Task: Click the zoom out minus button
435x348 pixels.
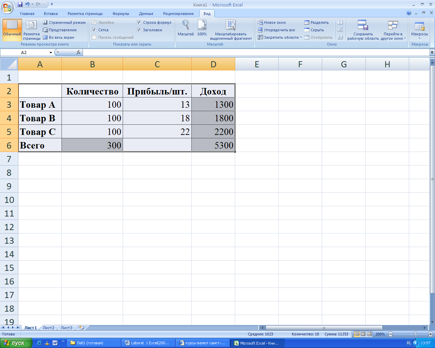Action: click(390, 334)
